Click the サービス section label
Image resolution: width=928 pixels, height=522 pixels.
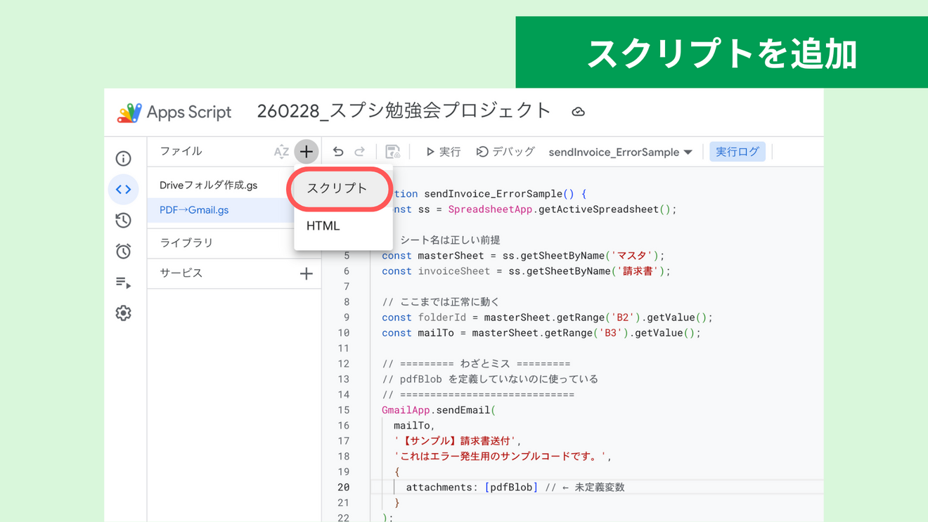(x=181, y=273)
